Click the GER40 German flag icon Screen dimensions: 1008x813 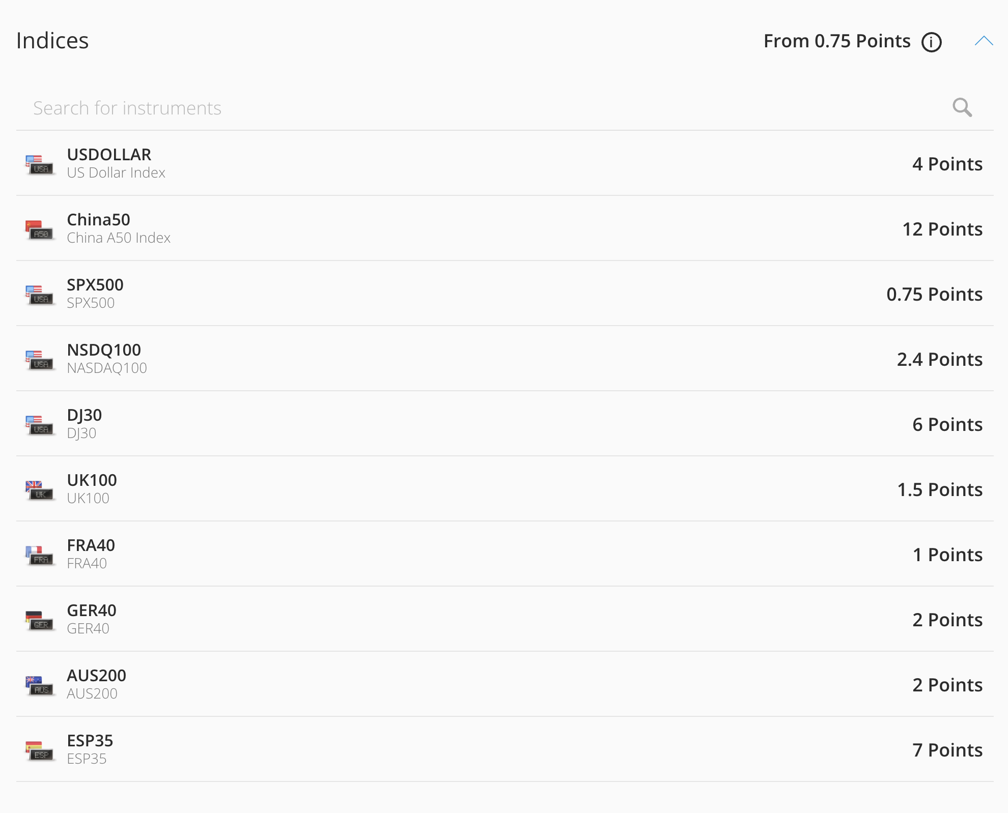[40, 620]
